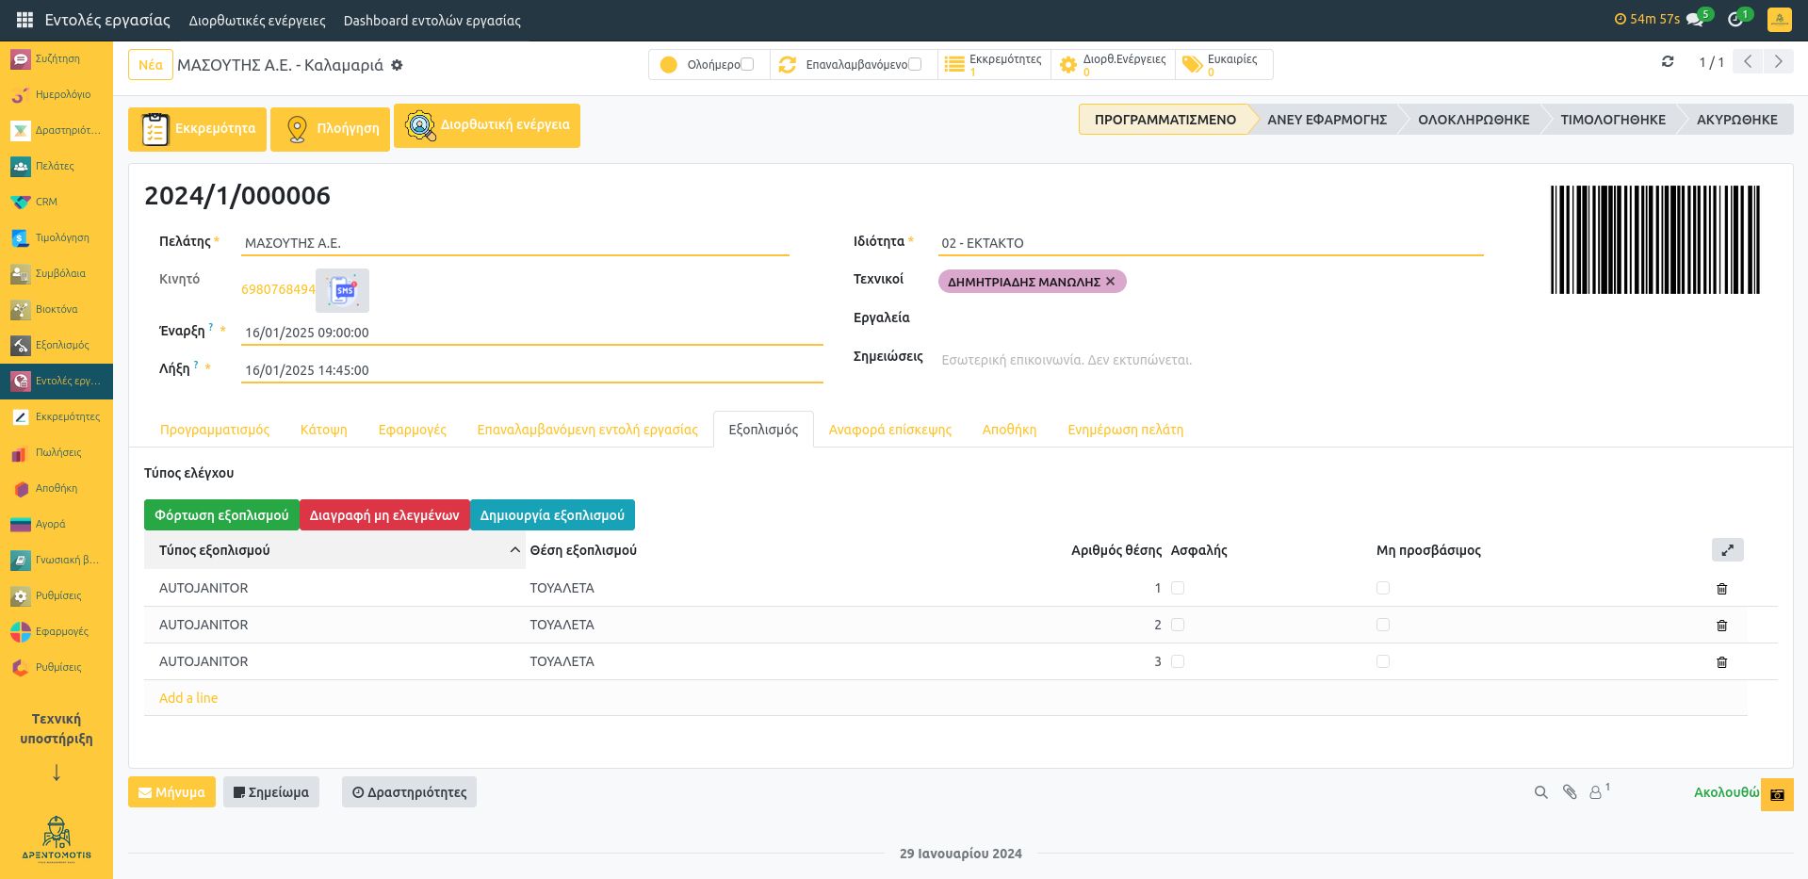Open followers count icon
The width and height of the screenshot is (1808, 879).
[1599, 791]
